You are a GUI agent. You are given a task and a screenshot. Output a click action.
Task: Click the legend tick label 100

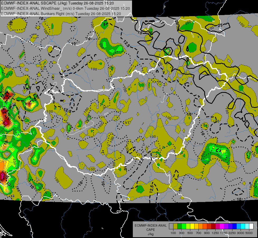(173, 233)
